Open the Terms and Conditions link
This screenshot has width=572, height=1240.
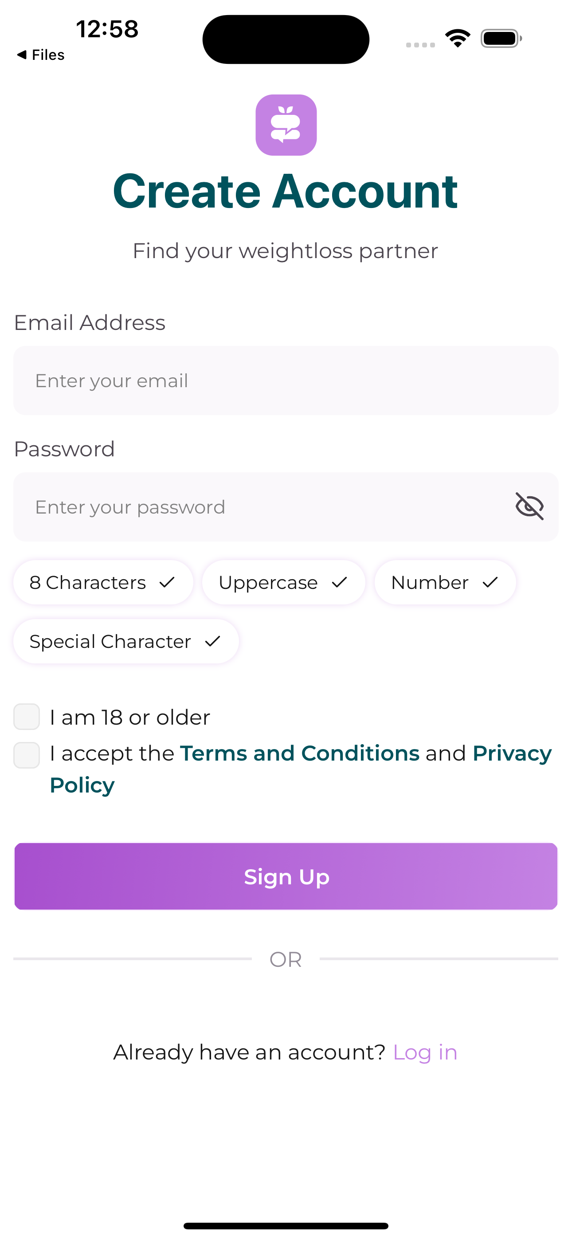point(299,753)
